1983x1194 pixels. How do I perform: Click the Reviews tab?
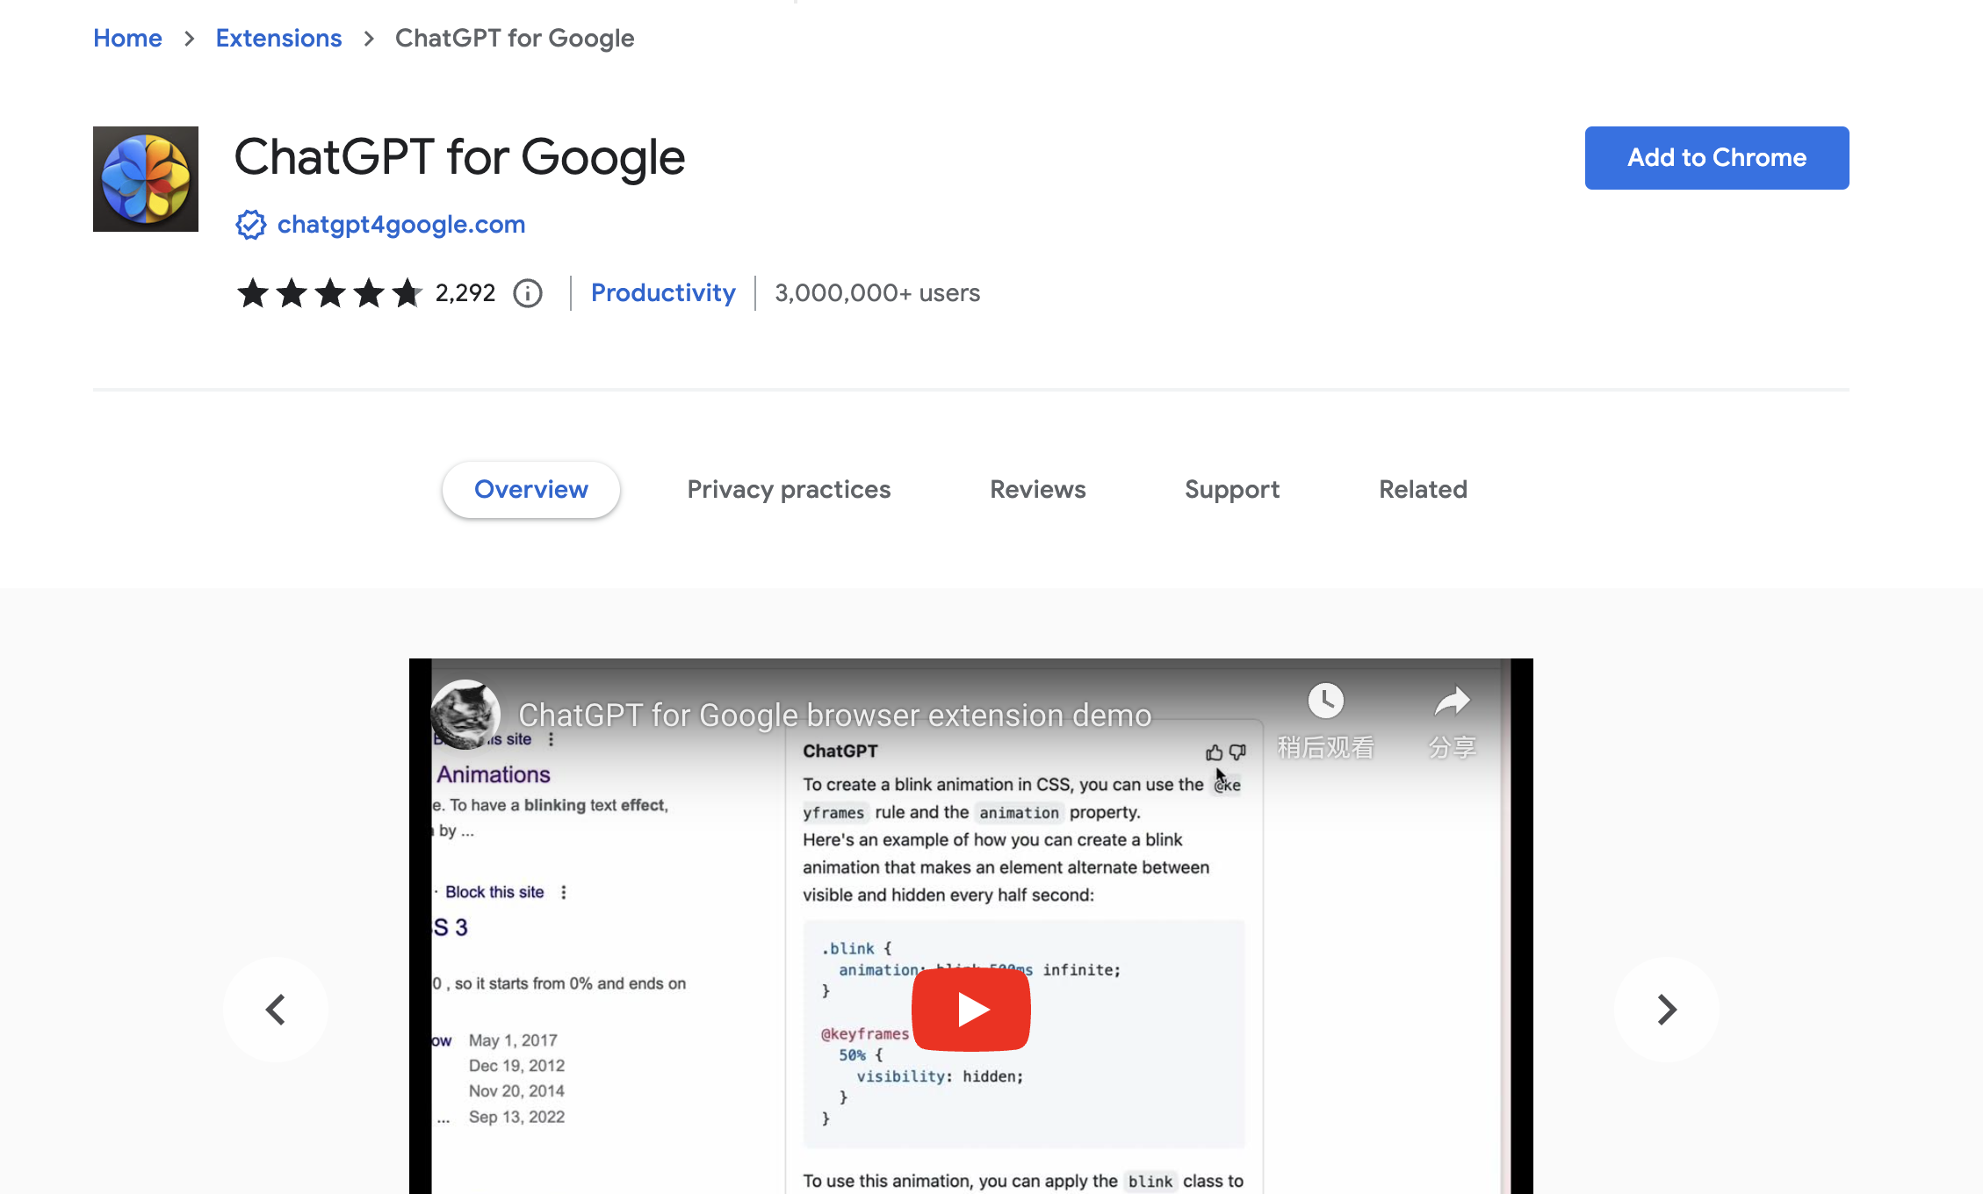point(1037,489)
